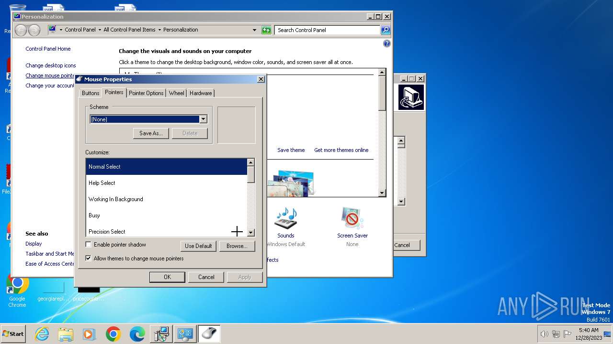Open the Start menu
The height and width of the screenshot is (344, 613).
click(x=13, y=334)
